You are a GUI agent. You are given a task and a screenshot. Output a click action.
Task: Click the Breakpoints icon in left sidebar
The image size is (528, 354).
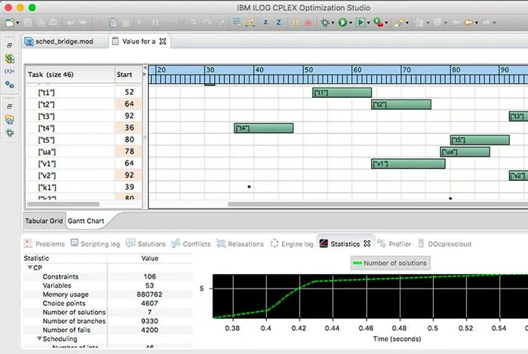coord(10,84)
